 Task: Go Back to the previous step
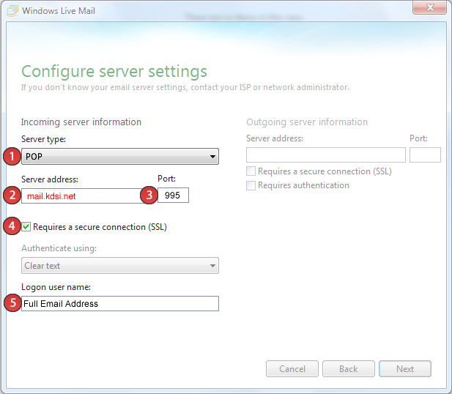coord(349,368)
